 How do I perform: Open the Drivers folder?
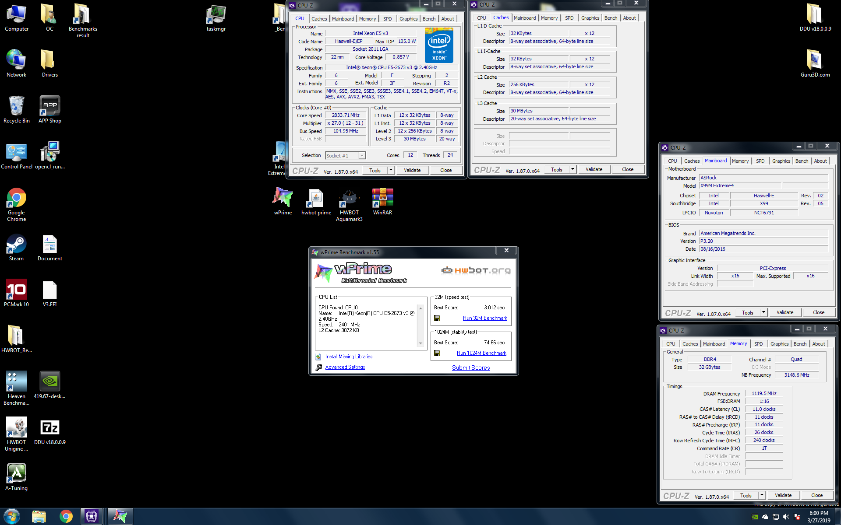point(49,63)
